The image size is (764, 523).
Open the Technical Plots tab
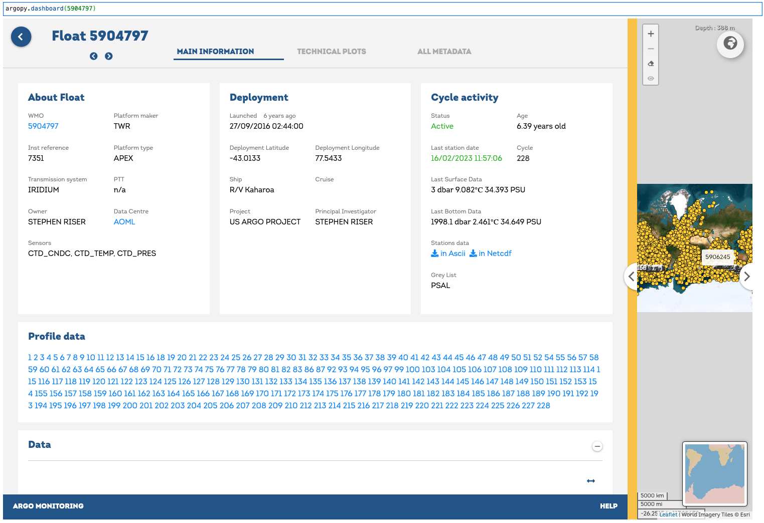tap(332, 52)
